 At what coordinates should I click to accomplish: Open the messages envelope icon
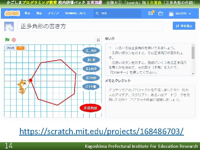point(151,13)
